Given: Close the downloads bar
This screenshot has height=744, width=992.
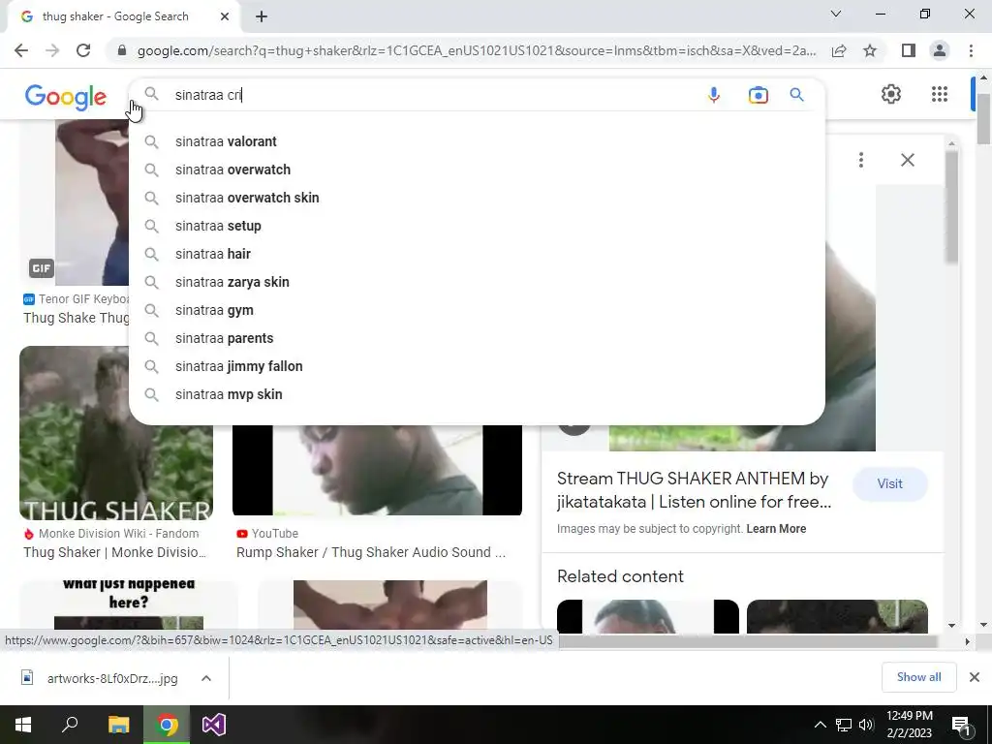Looking at the screenshot, I should (x=975, y=677).
